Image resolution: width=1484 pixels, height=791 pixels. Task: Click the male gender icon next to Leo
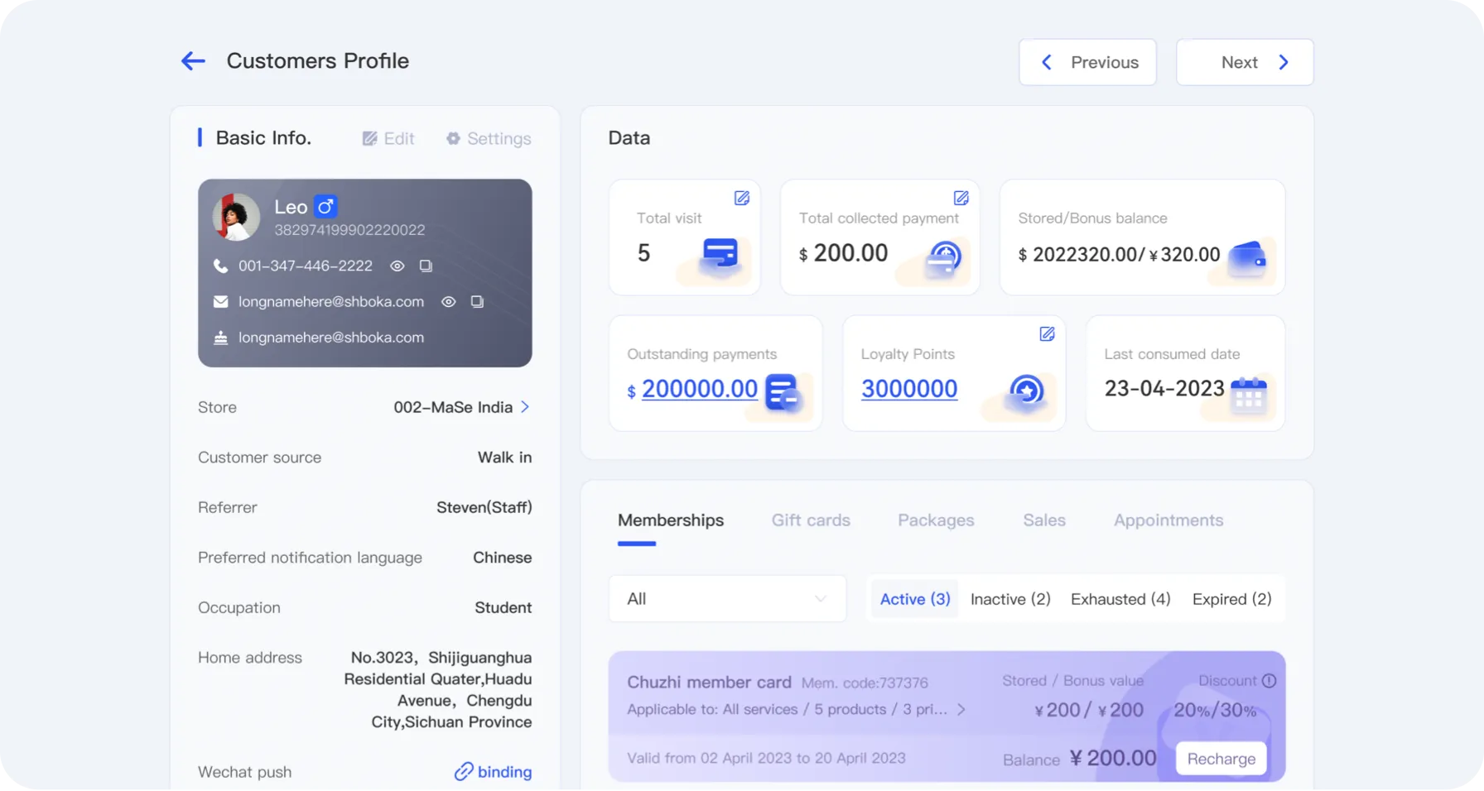(x=325, y=206)
